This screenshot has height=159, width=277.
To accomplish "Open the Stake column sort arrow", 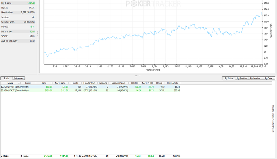I will pos(19,83).
